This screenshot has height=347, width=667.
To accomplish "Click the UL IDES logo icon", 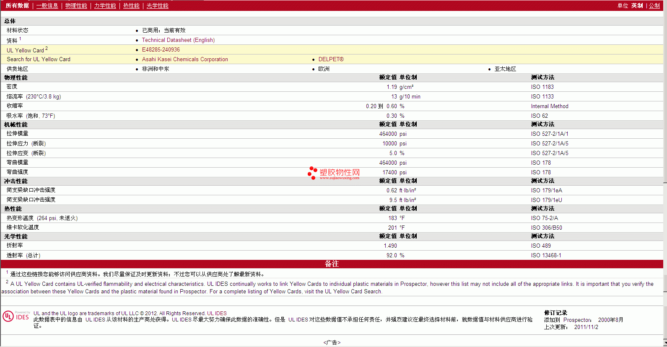I will (16, 316).
